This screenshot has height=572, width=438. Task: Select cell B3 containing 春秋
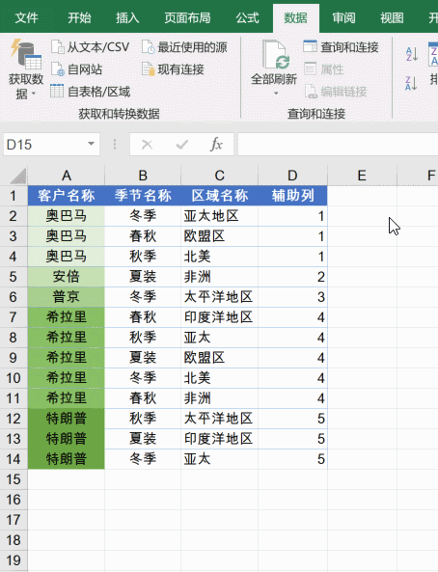pyautogui.click(x=143, y=236)
